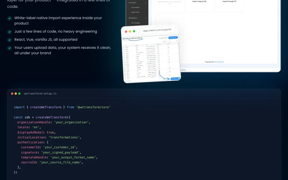Viewport: 288px width, 180px height.
Task: Click the 'React, Vue, vanilla JS, all supported' text
Action: click(46, 39)
